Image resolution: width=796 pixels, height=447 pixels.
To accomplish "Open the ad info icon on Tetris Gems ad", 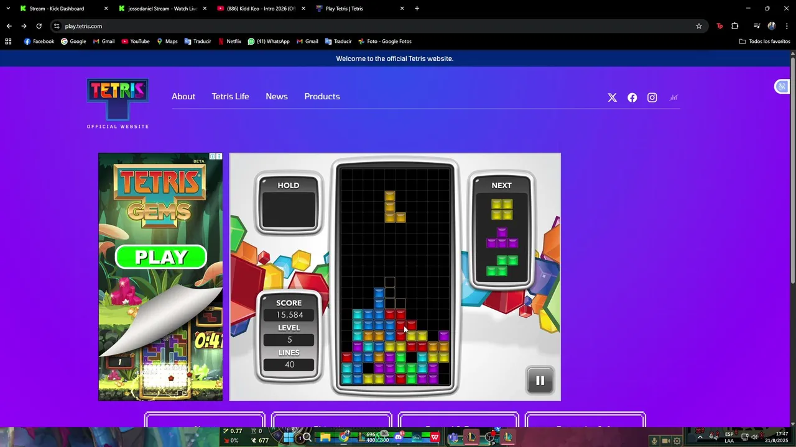I will pos(213,156).
